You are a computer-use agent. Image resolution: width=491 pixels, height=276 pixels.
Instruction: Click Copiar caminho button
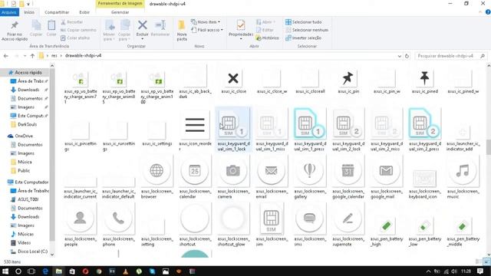[x=78, y=30]
